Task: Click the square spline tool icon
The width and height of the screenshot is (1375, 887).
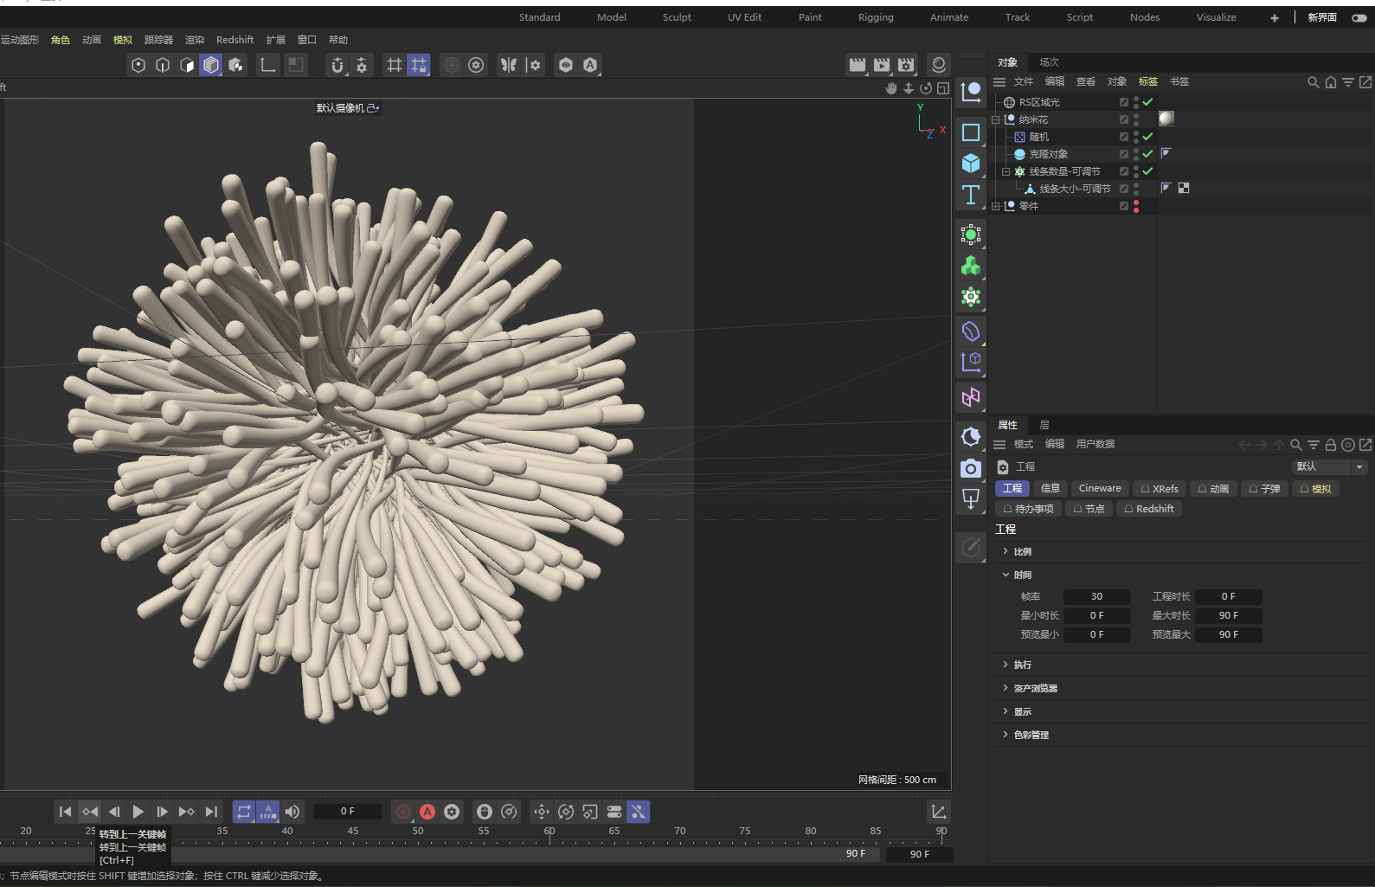Action: 971,132
